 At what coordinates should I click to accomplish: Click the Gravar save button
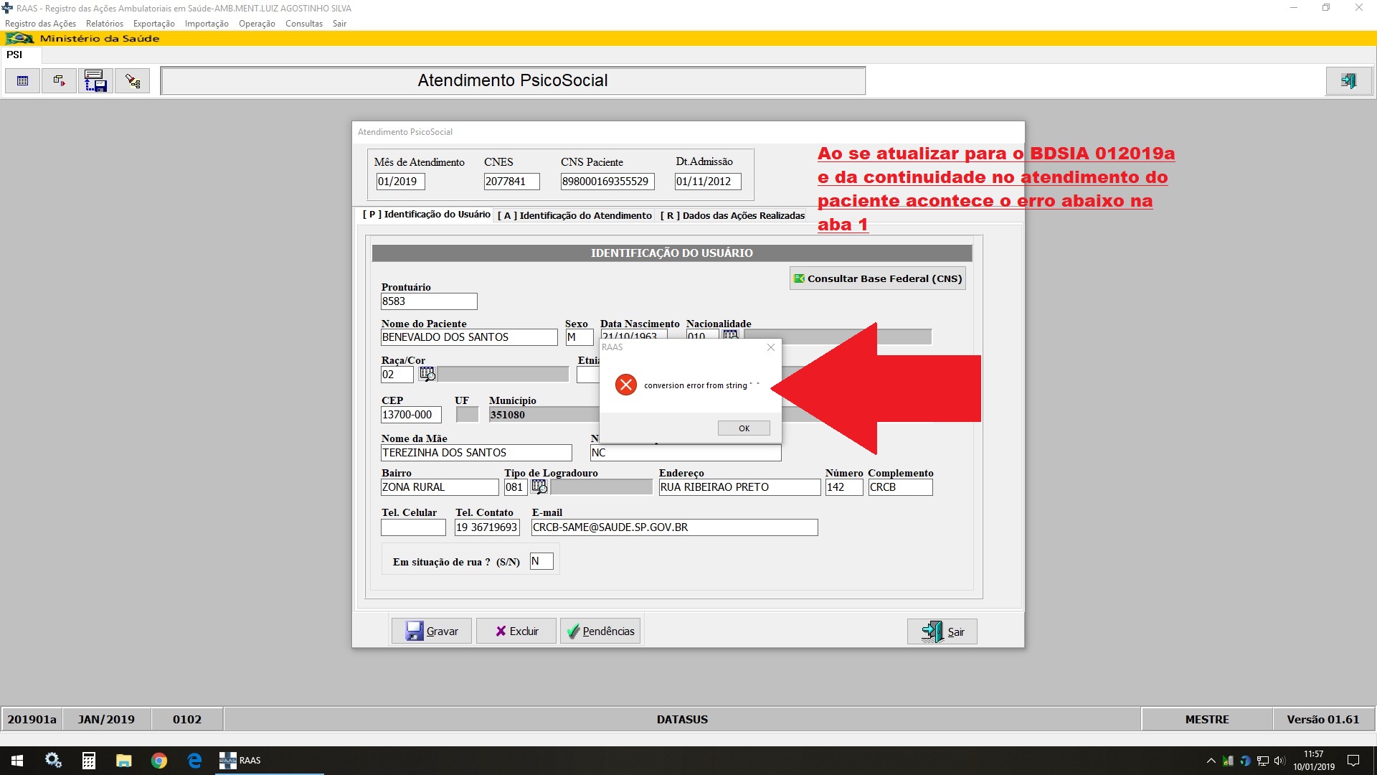coord(432,631)
